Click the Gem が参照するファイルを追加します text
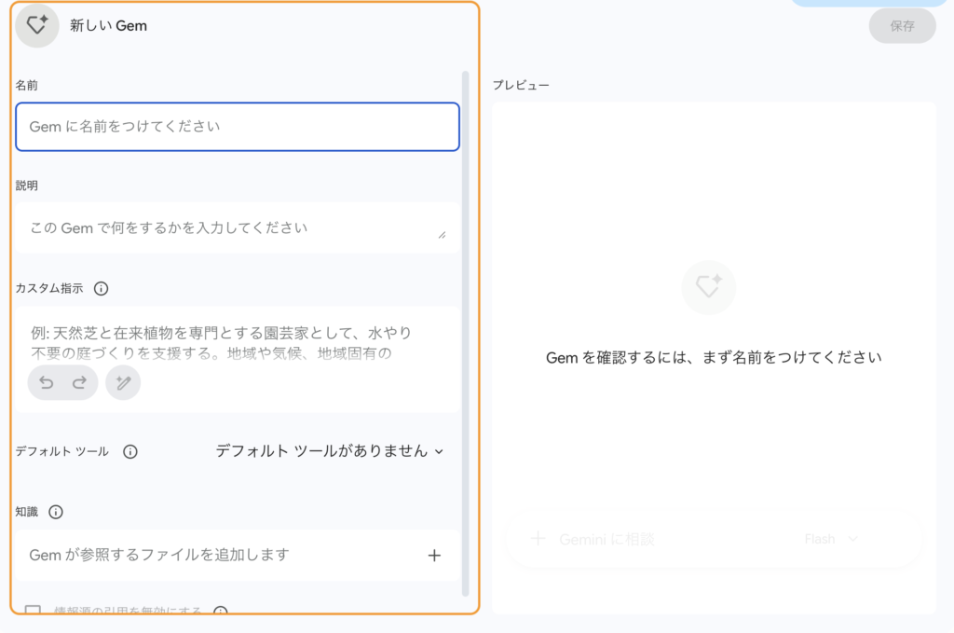The height and width of the screenshot is (633, 954). (159, 555)
